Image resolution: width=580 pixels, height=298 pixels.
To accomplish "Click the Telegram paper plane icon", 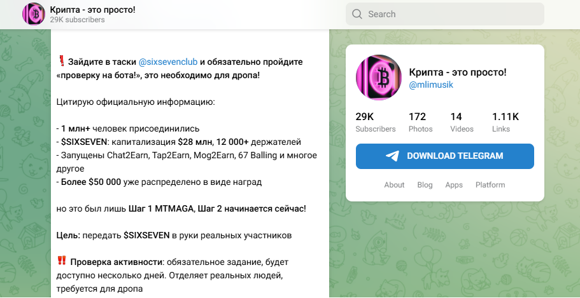I will (x=392, y=156).
